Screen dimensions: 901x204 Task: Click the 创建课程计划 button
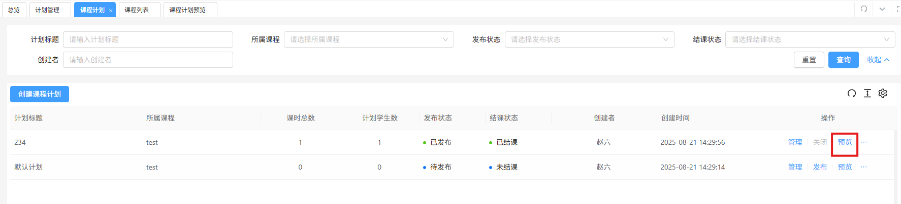(40, 94)
